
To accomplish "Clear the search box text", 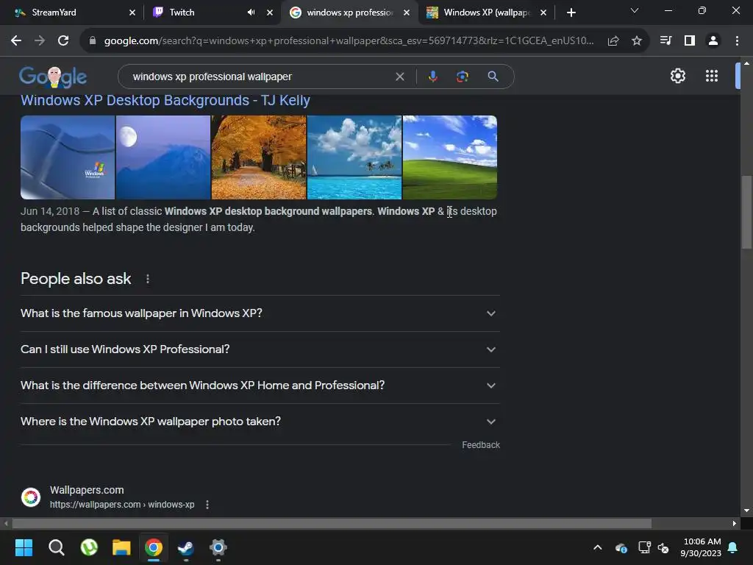I will point(399,77).
